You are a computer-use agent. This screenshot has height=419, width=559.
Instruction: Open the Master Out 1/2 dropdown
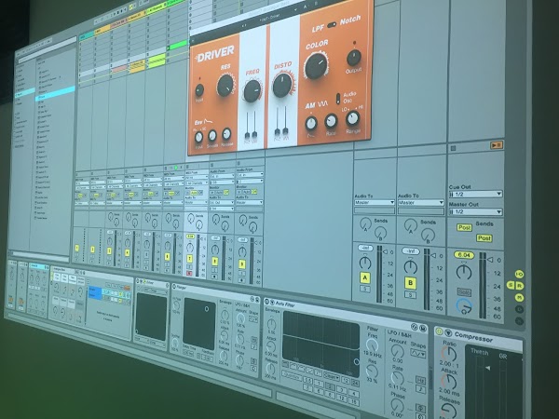point(475,211)
